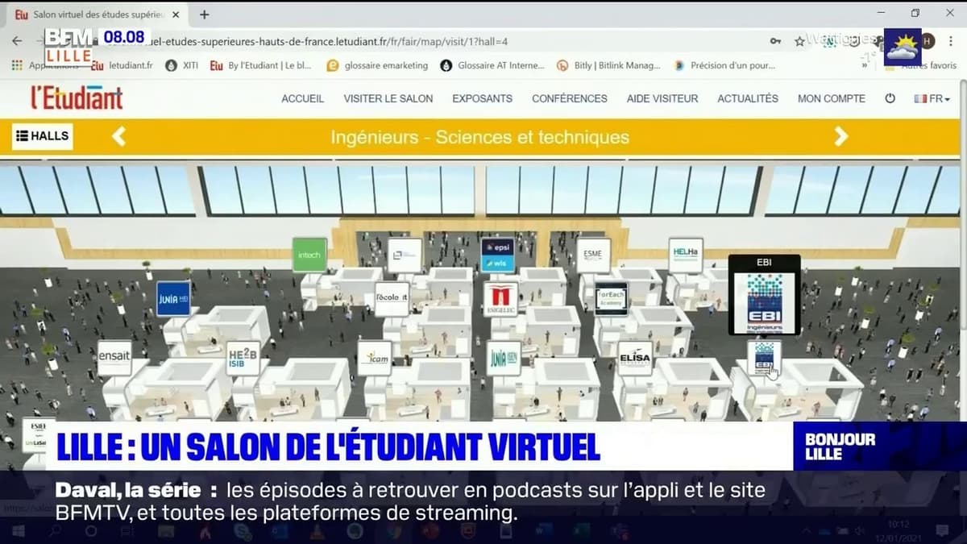The height and width of the screenshot is (544, 967).
Task: Open VISITER LE SALON menu item
Action: click(x=388, y=98)
